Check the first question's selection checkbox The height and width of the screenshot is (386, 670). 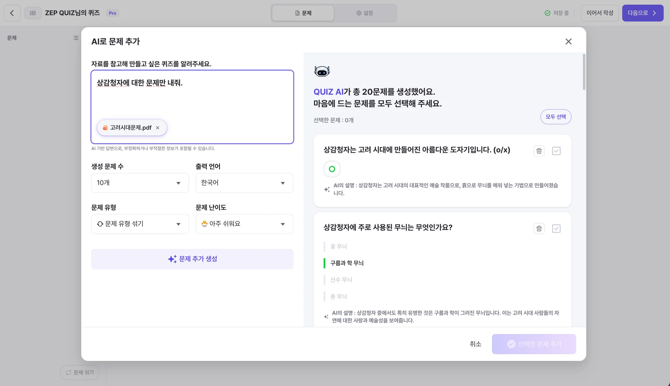tap(556, 151)
